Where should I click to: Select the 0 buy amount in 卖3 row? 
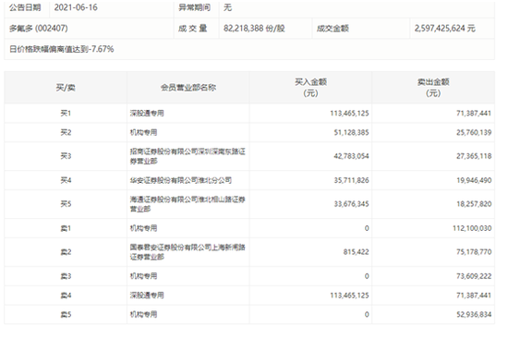click(x=367, y=276)
